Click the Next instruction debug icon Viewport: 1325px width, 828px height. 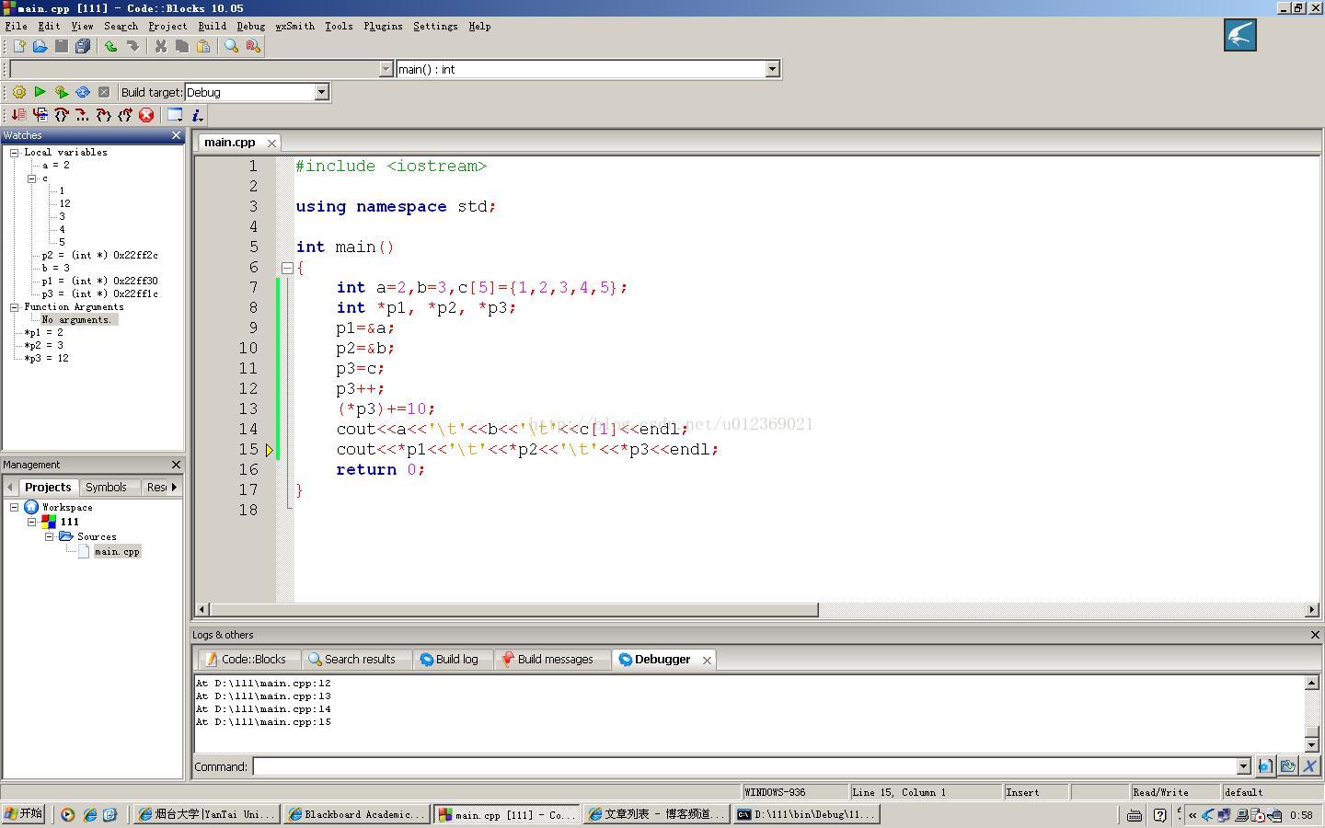[82, 115]
